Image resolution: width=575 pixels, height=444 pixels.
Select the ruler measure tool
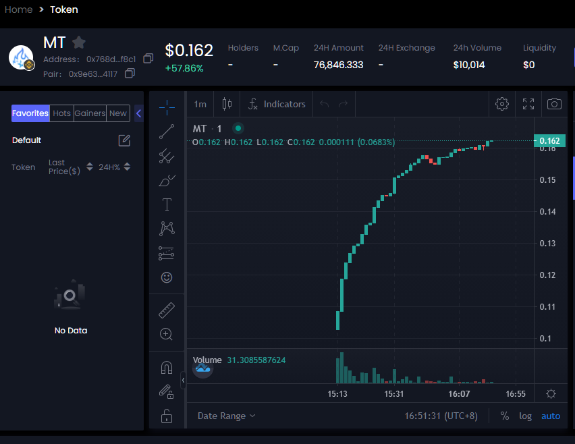click(x=167, y=310)
